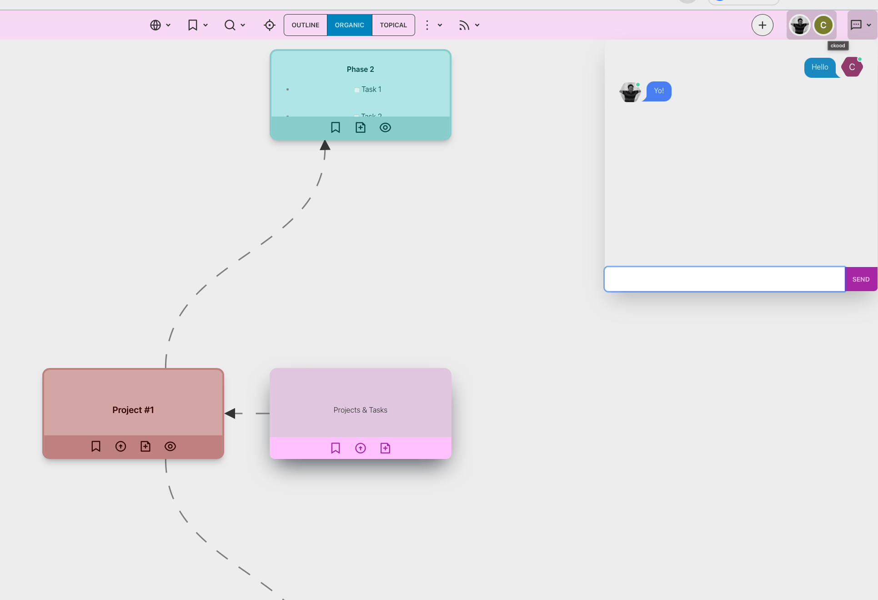Click upload arrow icon on Project #1 card
This screenshot has width=878, height=600.
coord(120,447)
